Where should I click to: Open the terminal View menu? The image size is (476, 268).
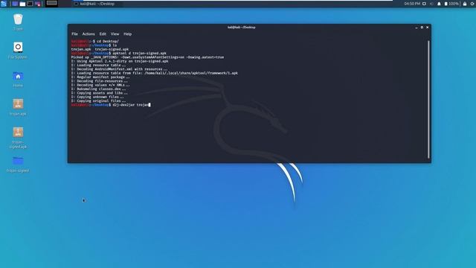pyautogui.click(x=115, y=34)
